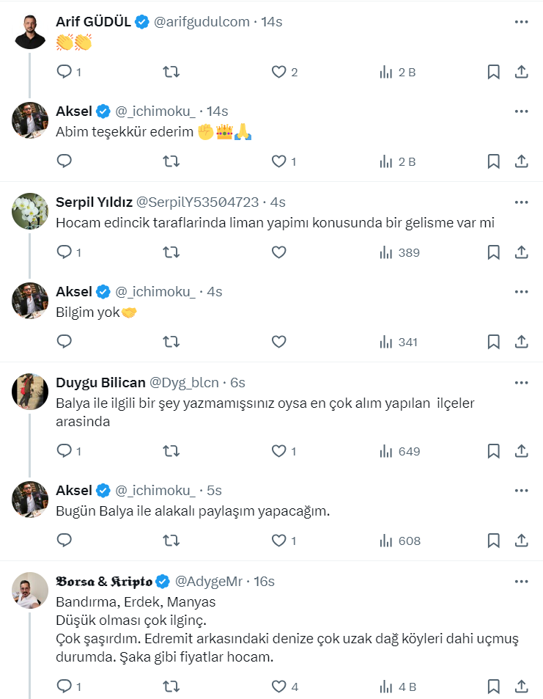
Task: Click the Borsa & Kripto display name
Action: [104, 582]
